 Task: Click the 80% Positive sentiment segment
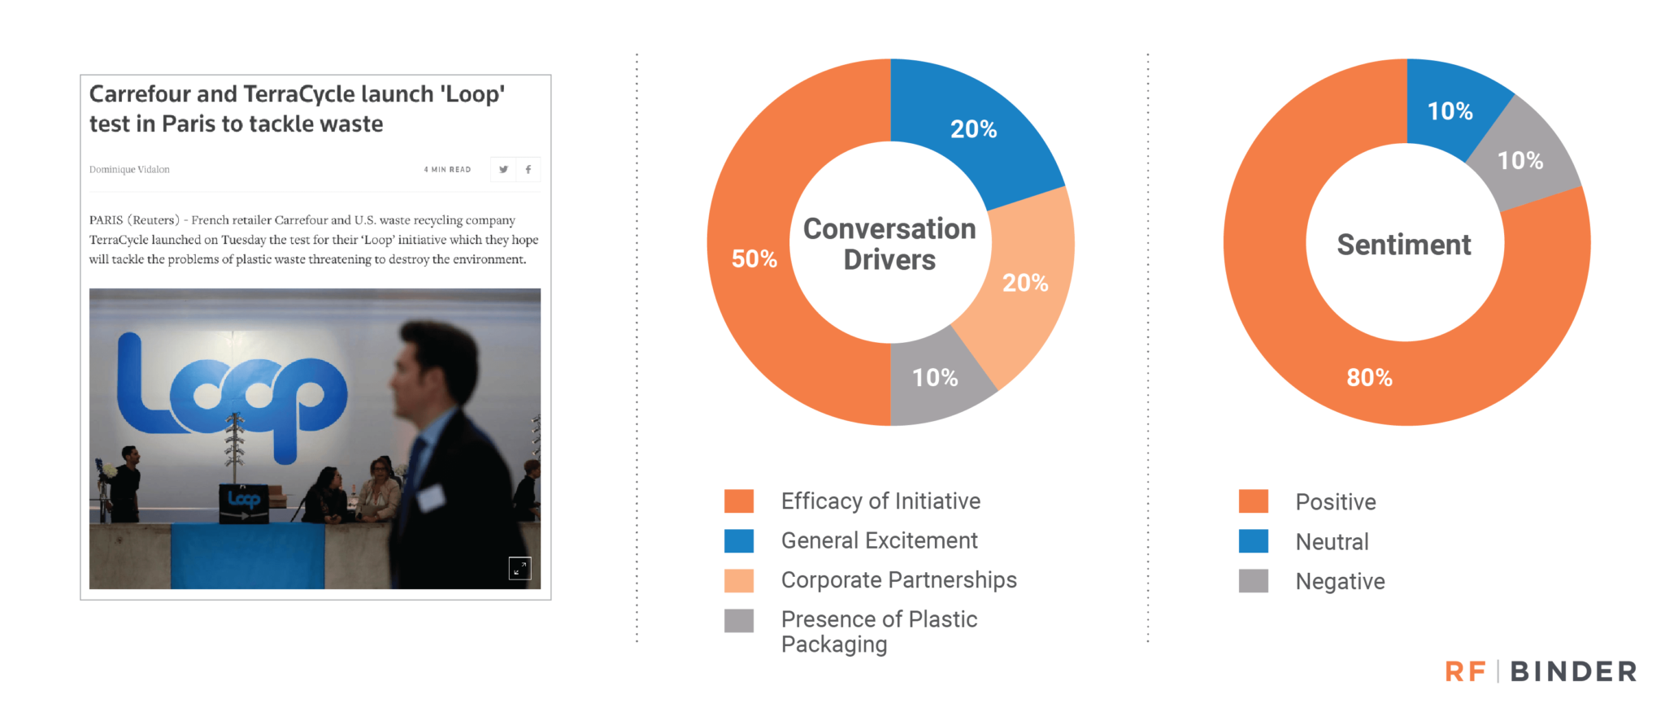1370,377
